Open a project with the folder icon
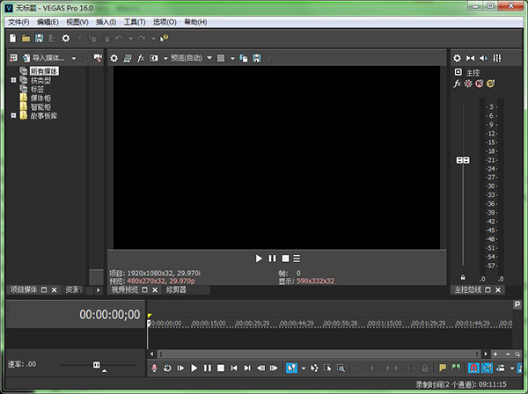The image size is (528, 394). click(26, 39)
